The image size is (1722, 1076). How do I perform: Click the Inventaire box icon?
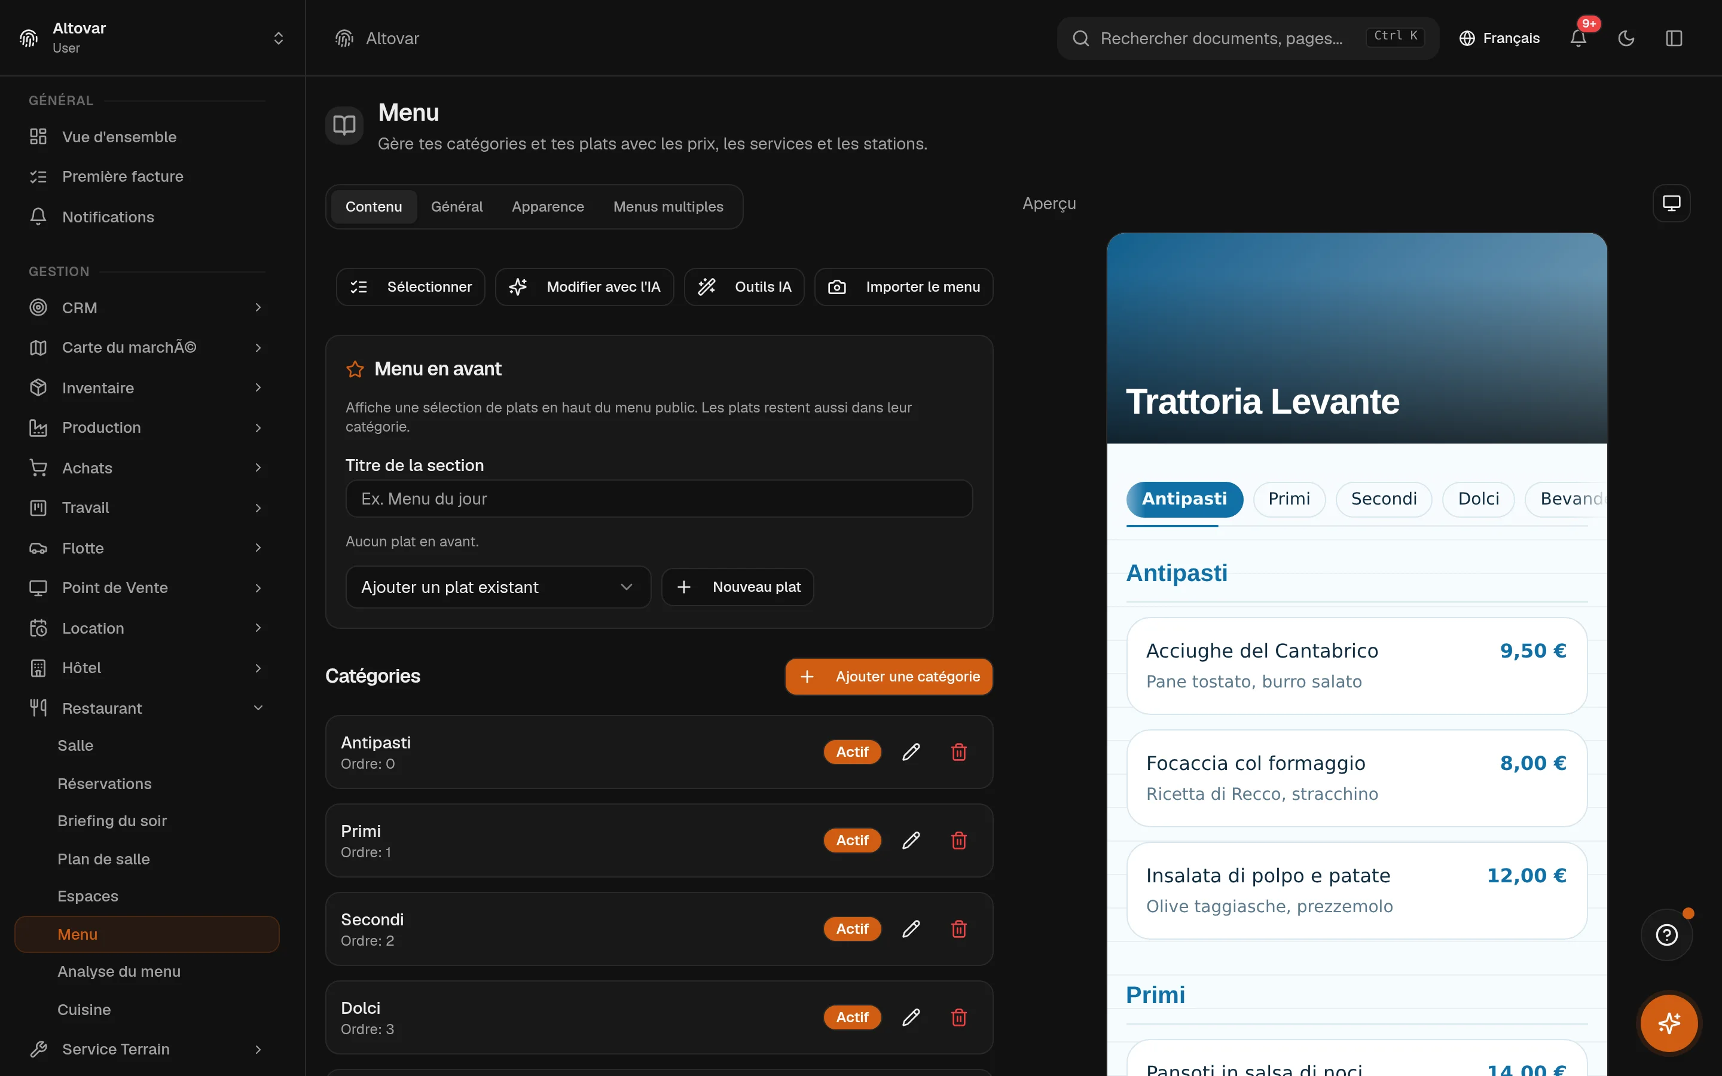38,387
